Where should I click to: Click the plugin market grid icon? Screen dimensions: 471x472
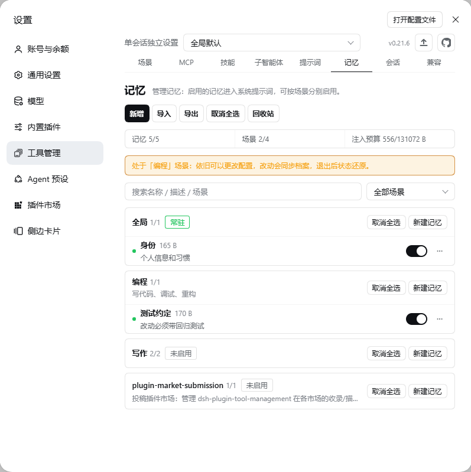pos(18,205)
